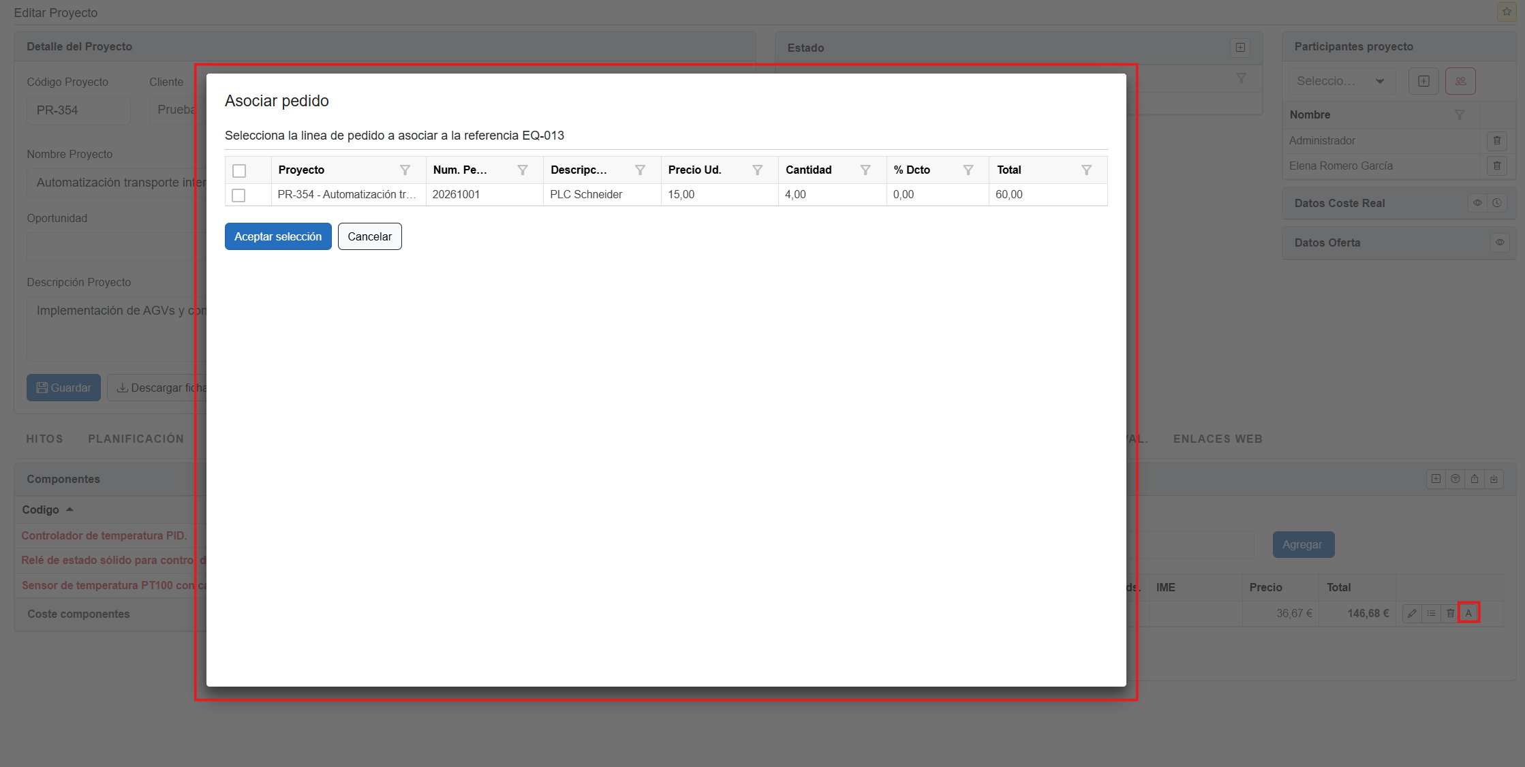Viewport: 1525px width, 767px height.
Task: Click the favorite star icon at top right
Action: (1507, 12)
